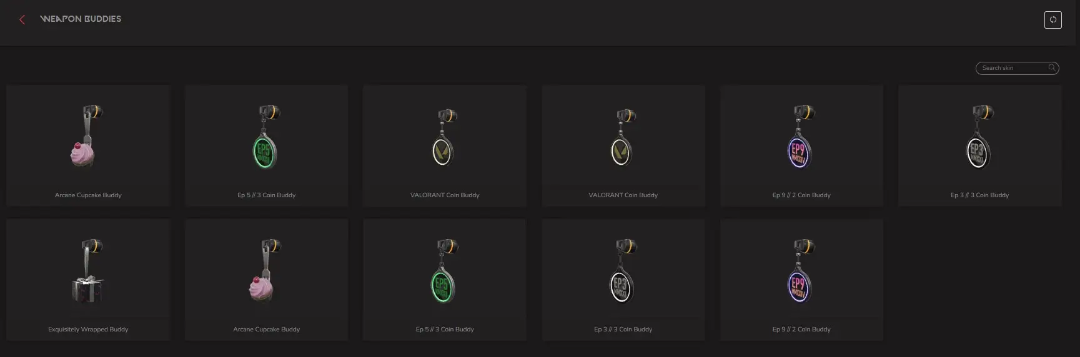Click the magnifier icon in the search box
This screenshot has height=357, width=1080.
pyautogui.click(x=1051, y=67)
